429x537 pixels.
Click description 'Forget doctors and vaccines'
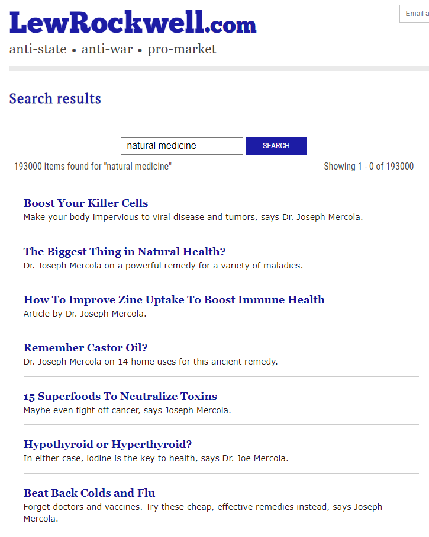pyautogui.click(x=203, y=513)
